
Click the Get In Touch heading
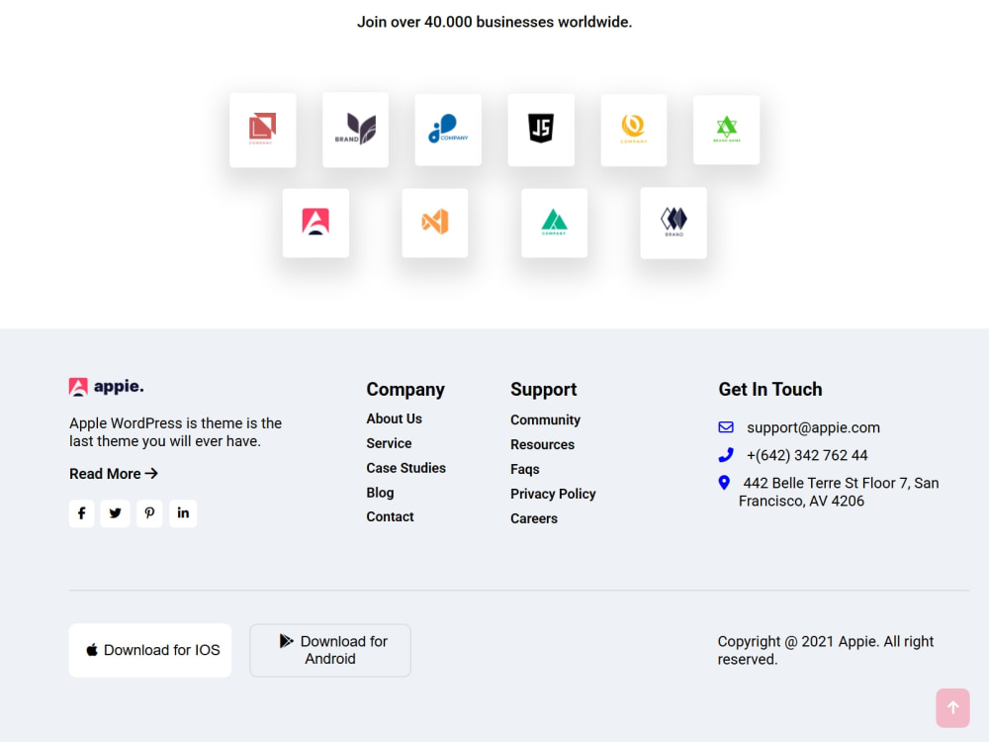point(770,389)
